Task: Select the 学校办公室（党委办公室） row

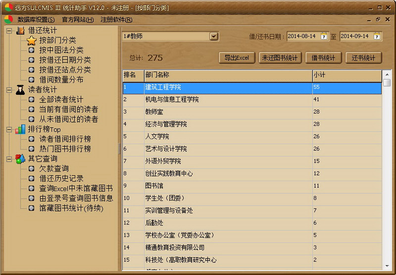Action: tap(252, 236)
